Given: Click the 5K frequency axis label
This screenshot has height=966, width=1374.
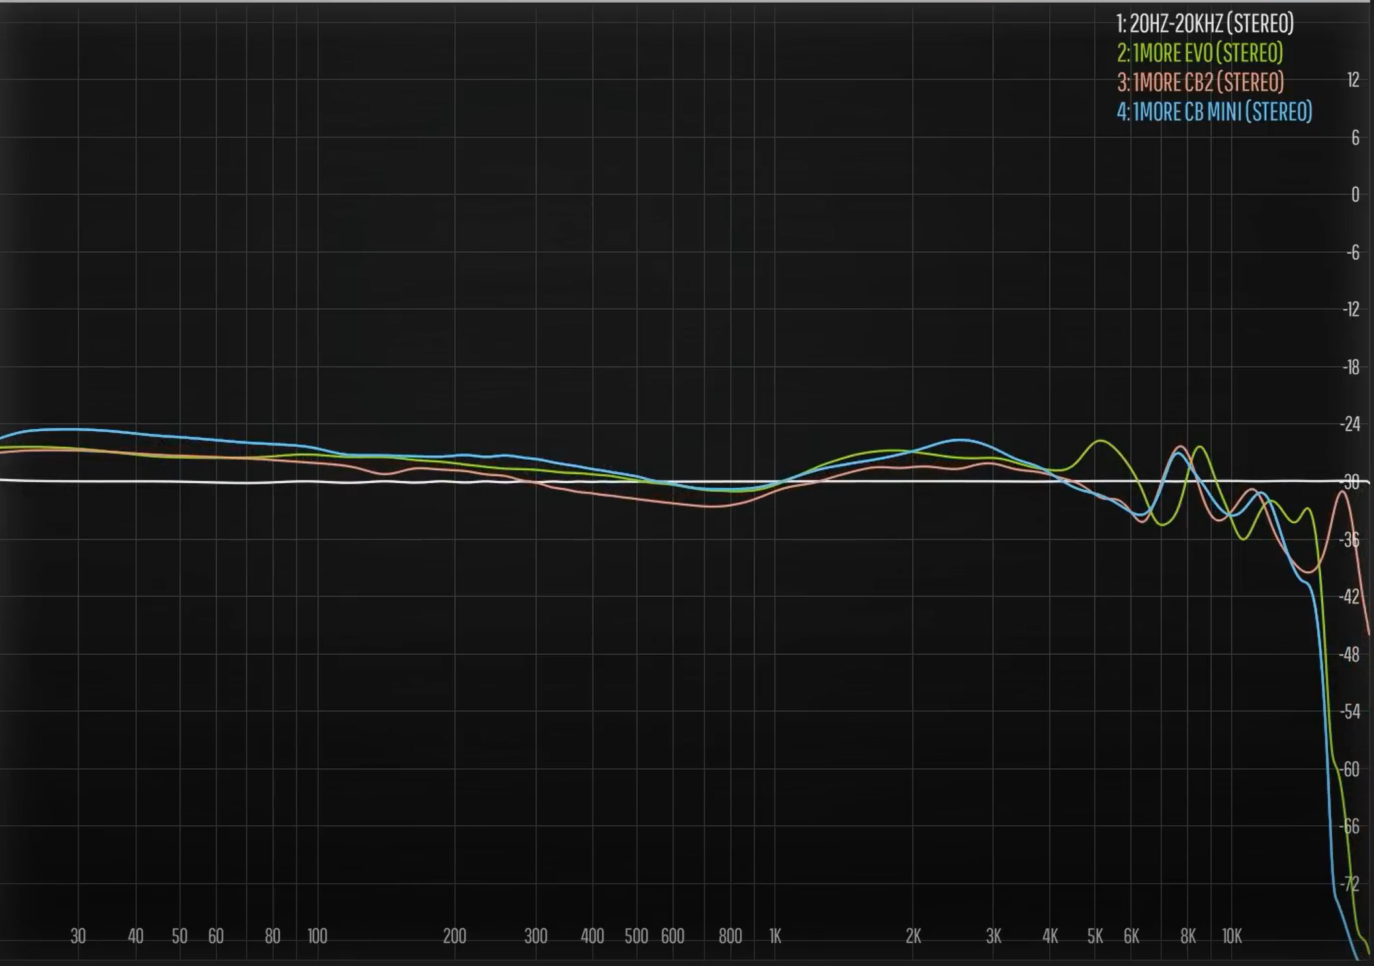Looking at the screenshot, I should tap(1095, 937).
